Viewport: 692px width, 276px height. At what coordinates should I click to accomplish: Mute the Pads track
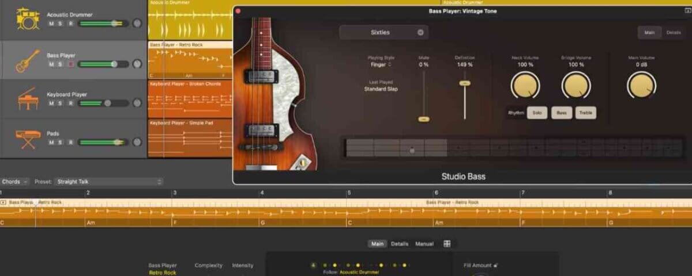51,142
